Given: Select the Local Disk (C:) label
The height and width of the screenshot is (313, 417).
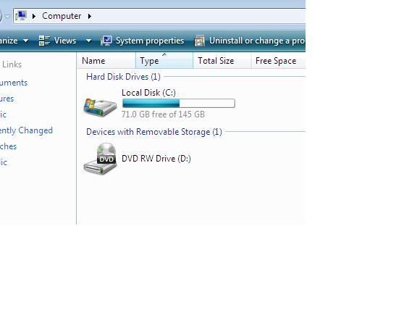Looking at the screenshot, I should [x=148, y=93].
